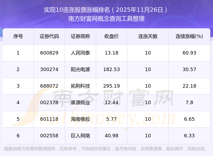213x156 pixels.
Task: Click rank number 1 in 人民同泰 row
Action: click(18, 53)
